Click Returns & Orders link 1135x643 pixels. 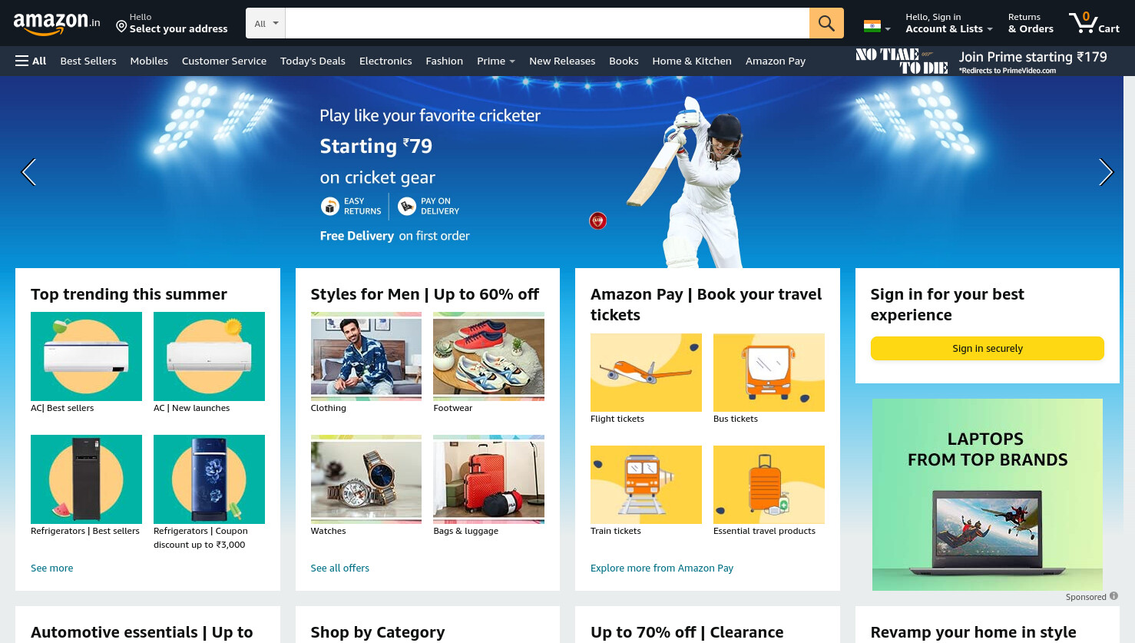(1031, 23)
